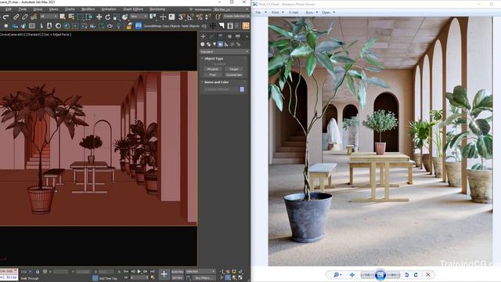Open the selection filter dropdown set to All
This screenshot has height=282, width=501.
(x=49, y=16)
